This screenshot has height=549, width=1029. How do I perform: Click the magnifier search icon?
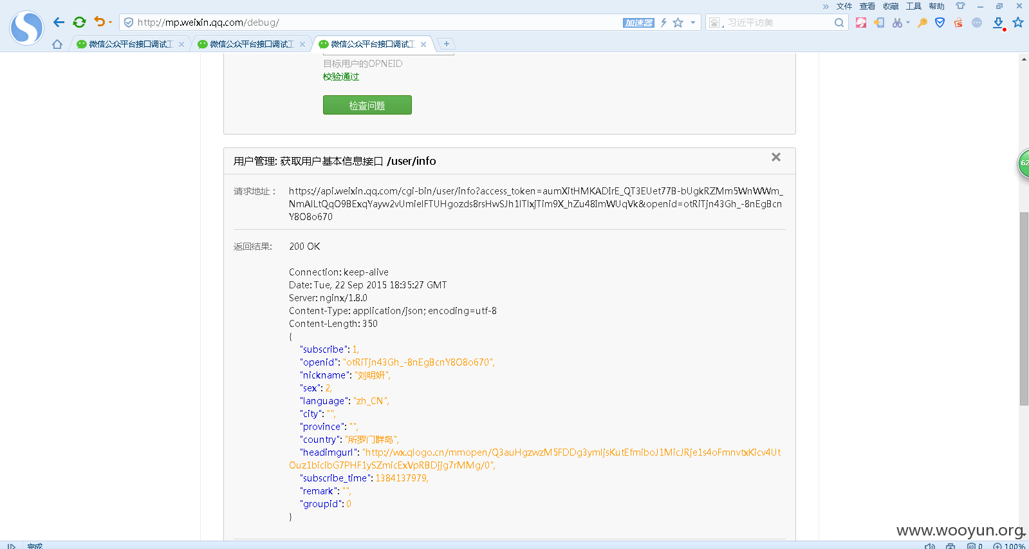[839, 23]
